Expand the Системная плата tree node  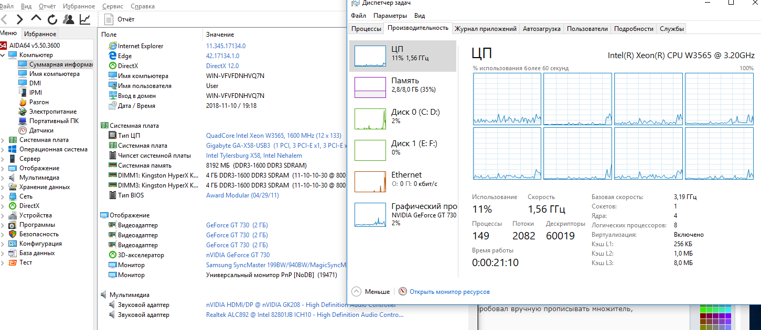point(3,140)
